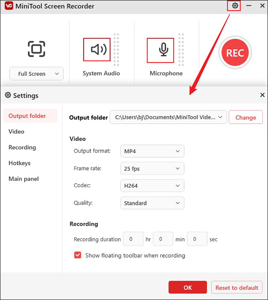The width and height of the screenshot is (268, 300).
Task: Click the recording duration seconds field
Action: coord(197,239)
